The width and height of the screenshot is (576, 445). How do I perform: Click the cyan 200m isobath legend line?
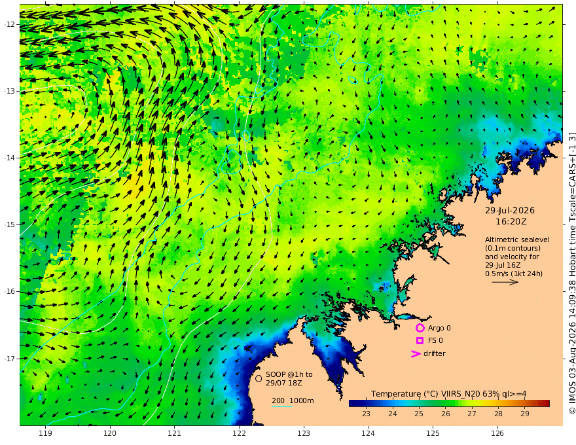pos(281,406)
